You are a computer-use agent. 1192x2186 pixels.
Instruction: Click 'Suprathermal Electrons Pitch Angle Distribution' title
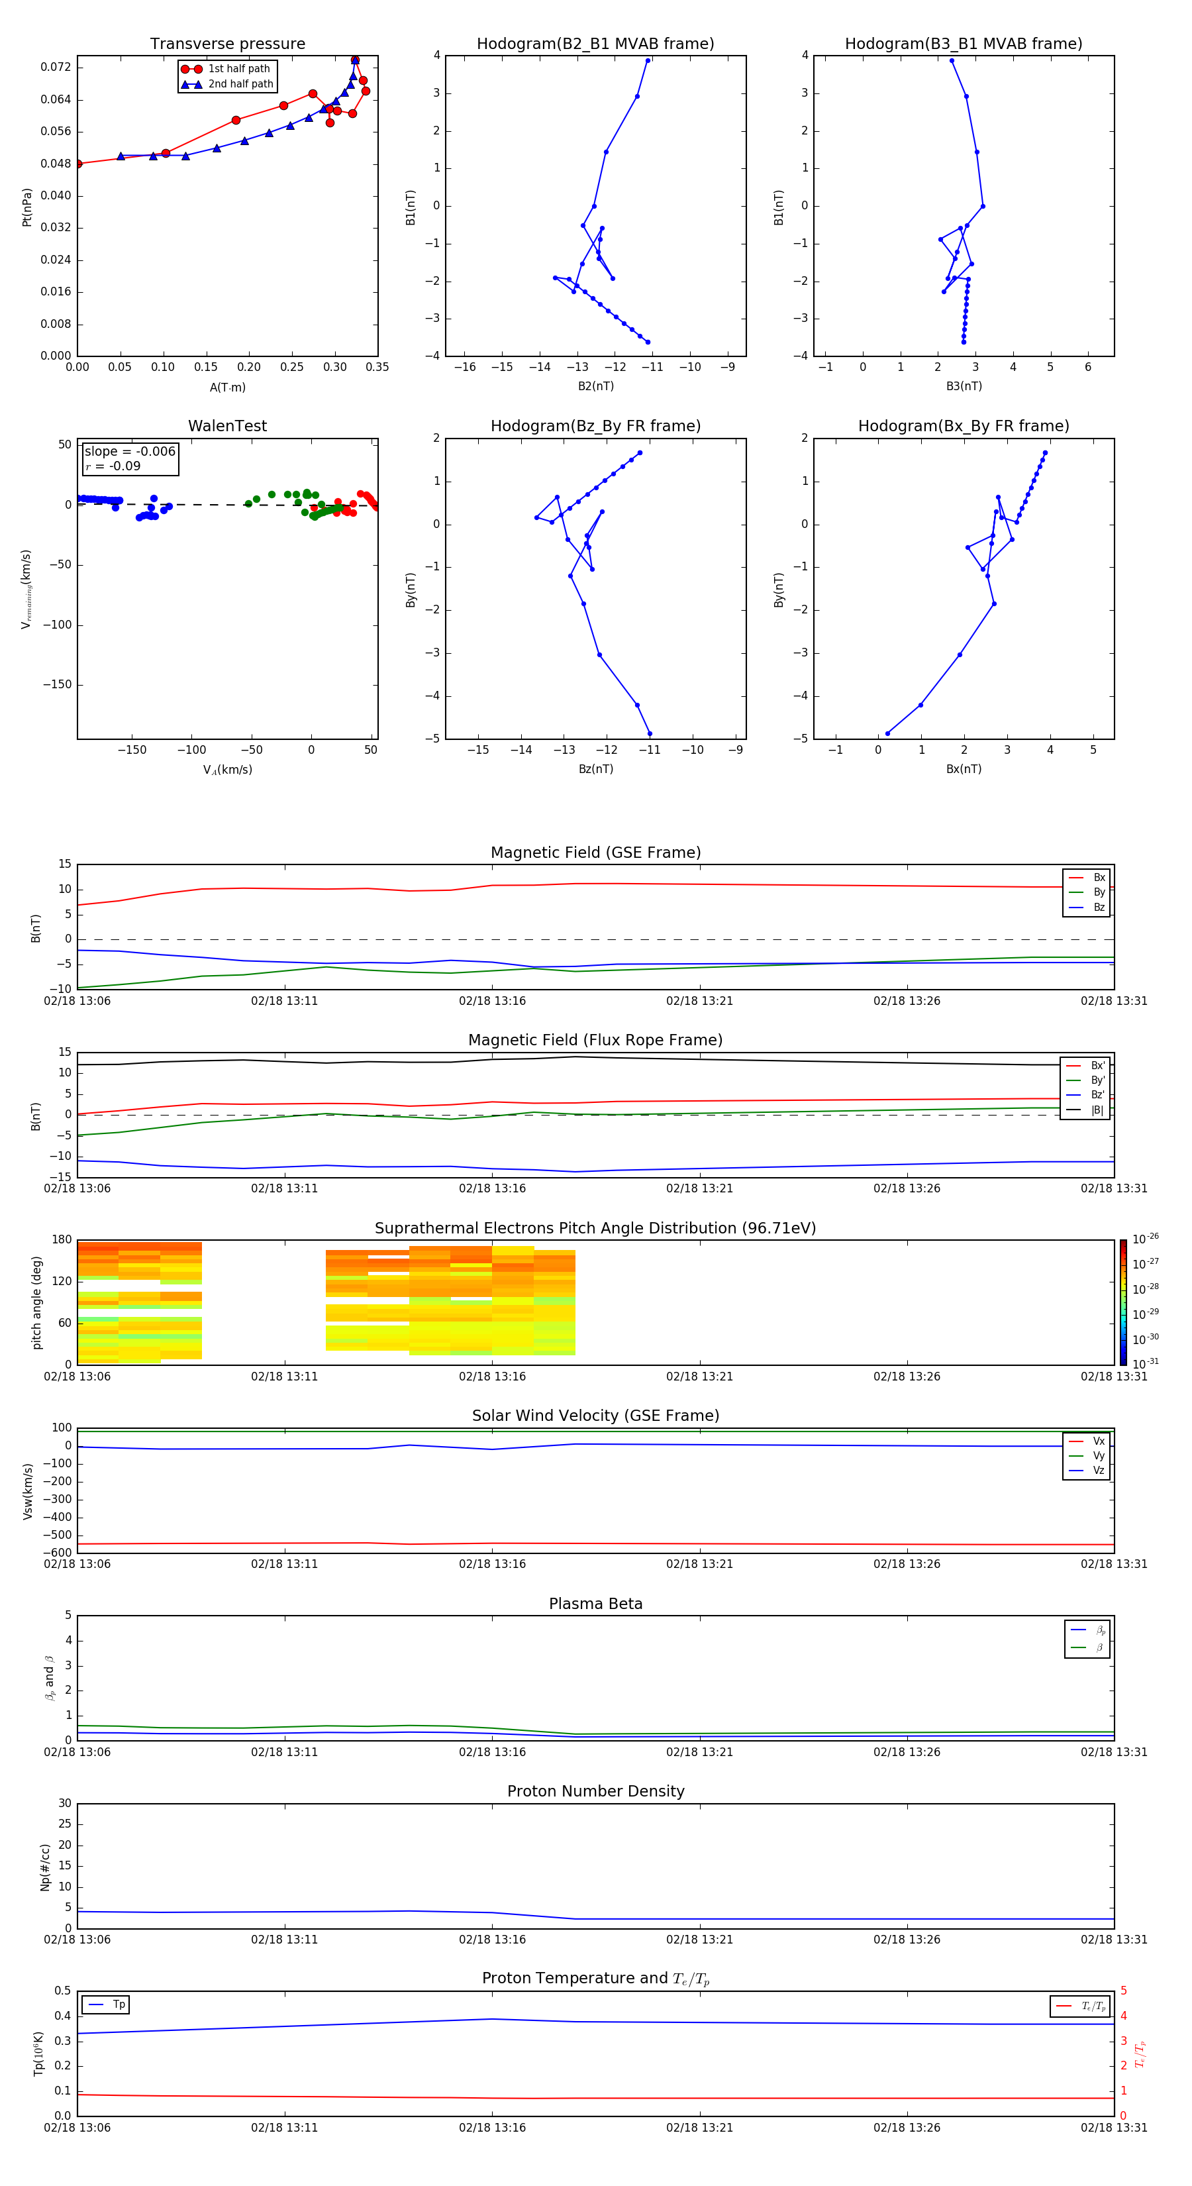tap(595, 1228)
